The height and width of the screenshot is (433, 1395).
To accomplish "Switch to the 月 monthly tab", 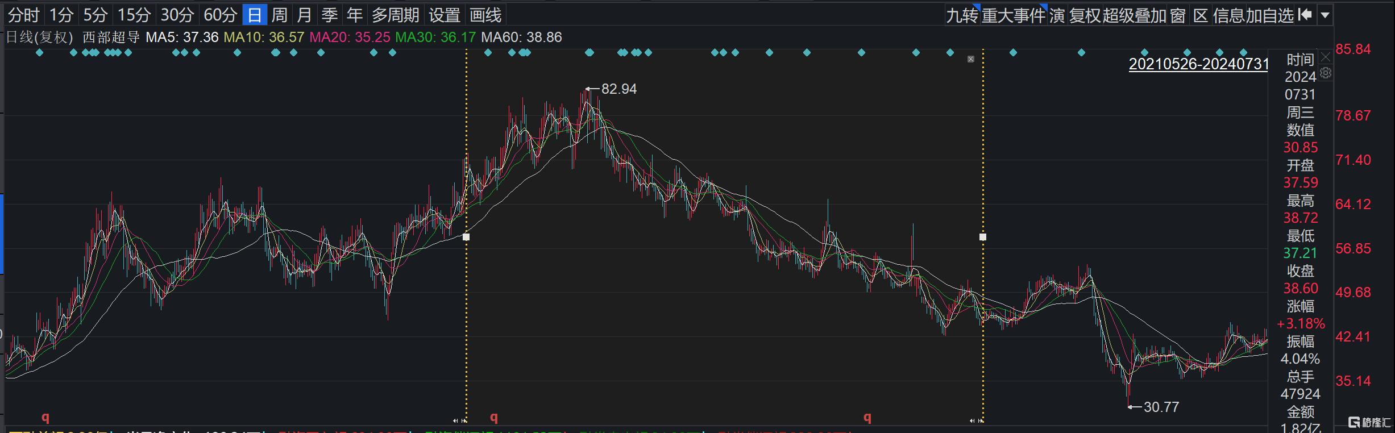I will pos(305,15).
